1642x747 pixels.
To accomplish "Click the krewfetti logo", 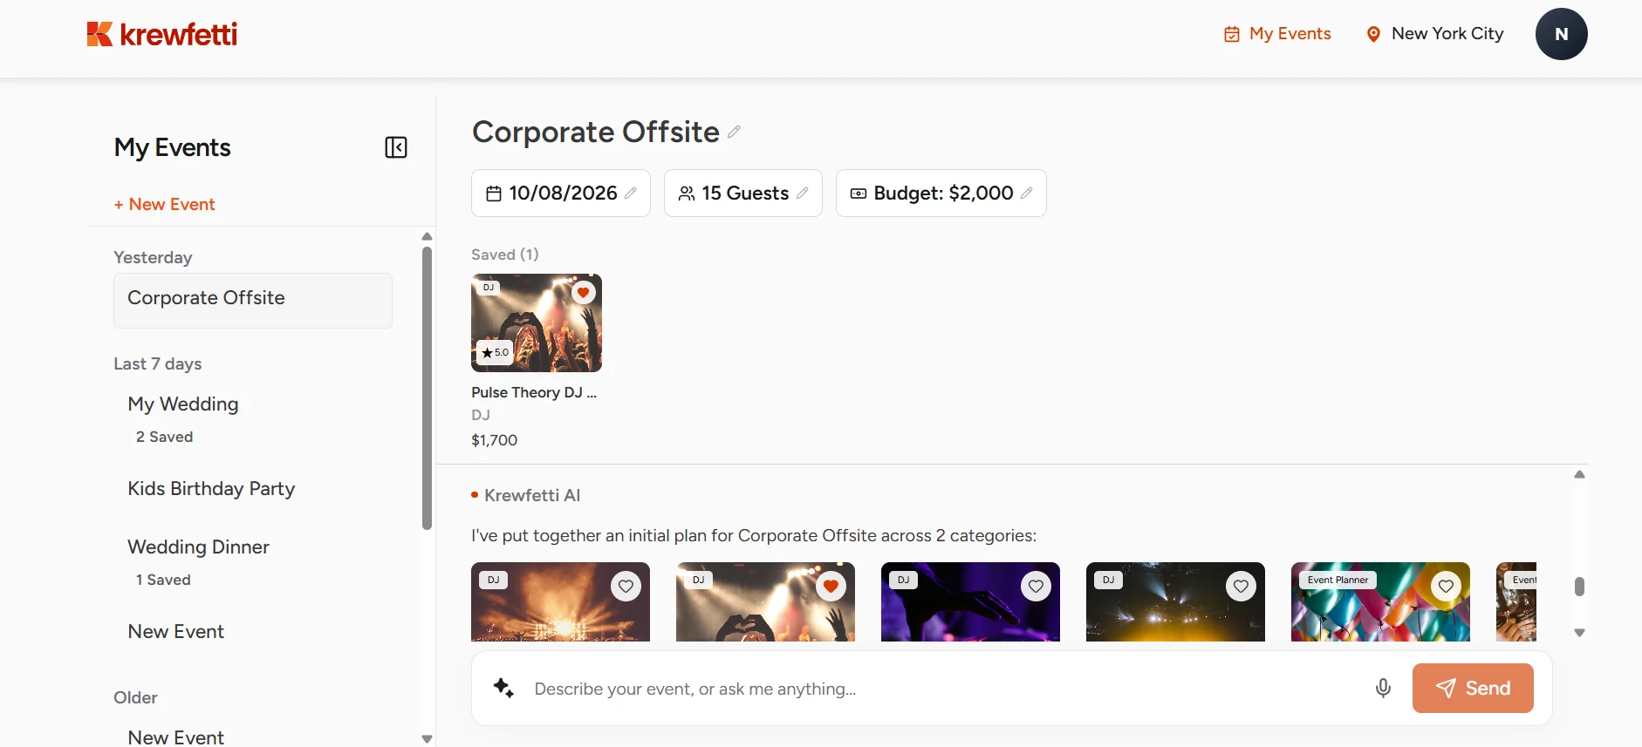I will tap(162, 34).
